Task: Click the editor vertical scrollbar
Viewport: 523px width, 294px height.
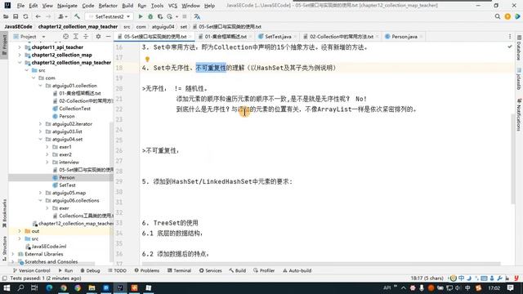Action: point(512,158)
